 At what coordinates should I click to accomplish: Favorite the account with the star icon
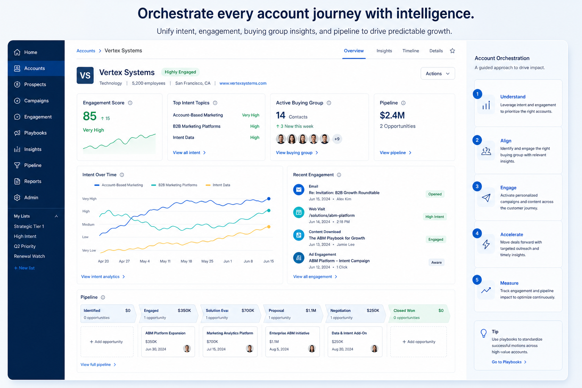[x=452, y=51]
